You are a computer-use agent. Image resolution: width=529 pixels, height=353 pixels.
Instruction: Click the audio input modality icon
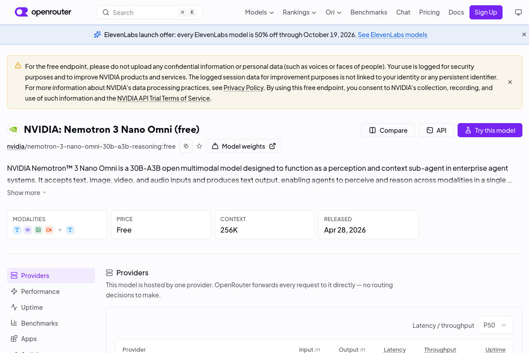28,230
